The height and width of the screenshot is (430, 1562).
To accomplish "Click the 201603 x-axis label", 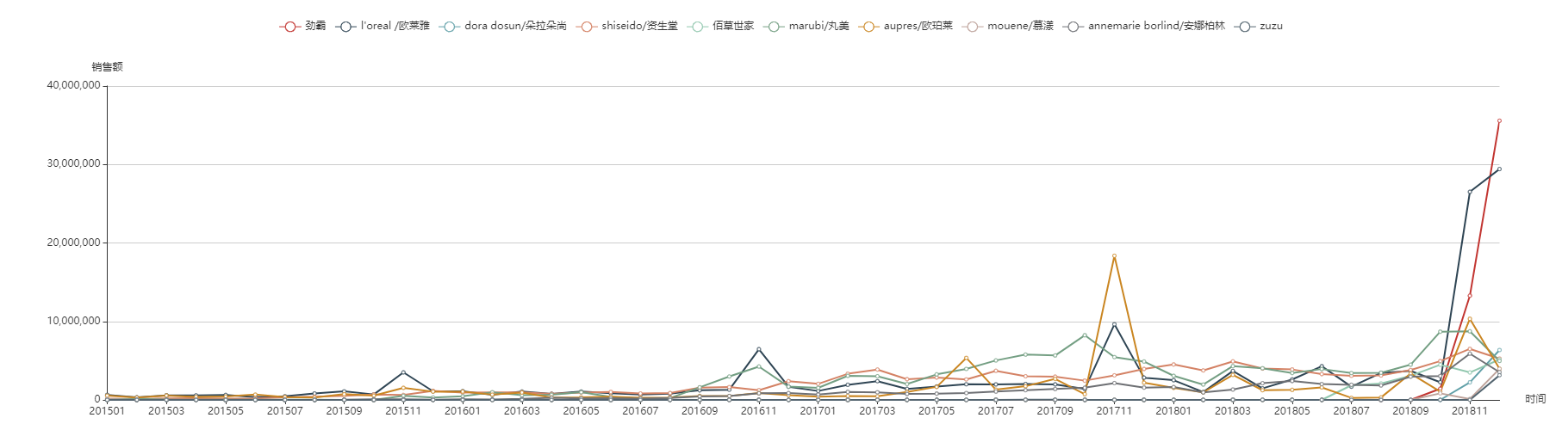I will [522, 411].
